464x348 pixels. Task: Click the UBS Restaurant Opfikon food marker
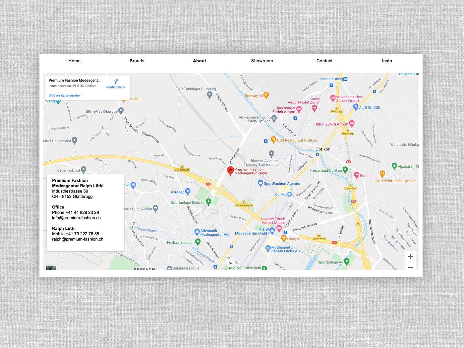[x=273, y=140]
